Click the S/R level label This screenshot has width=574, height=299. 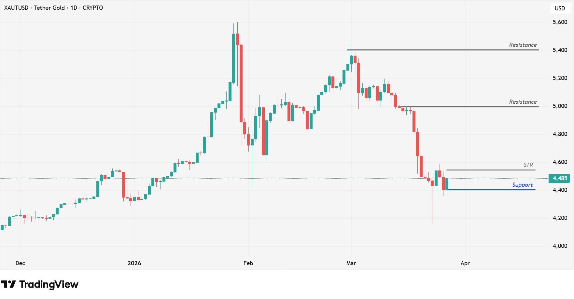(x=528, y=165)
